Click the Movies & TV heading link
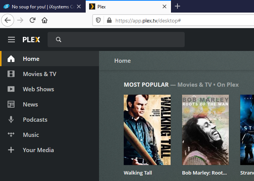The image size is (254, 181). point(195,84)
